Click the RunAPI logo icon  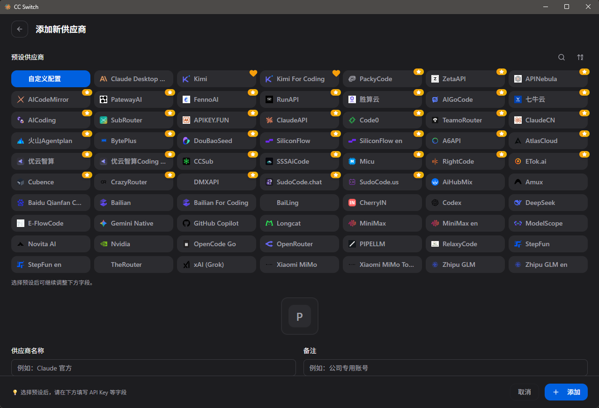click(x=269, y=99)
